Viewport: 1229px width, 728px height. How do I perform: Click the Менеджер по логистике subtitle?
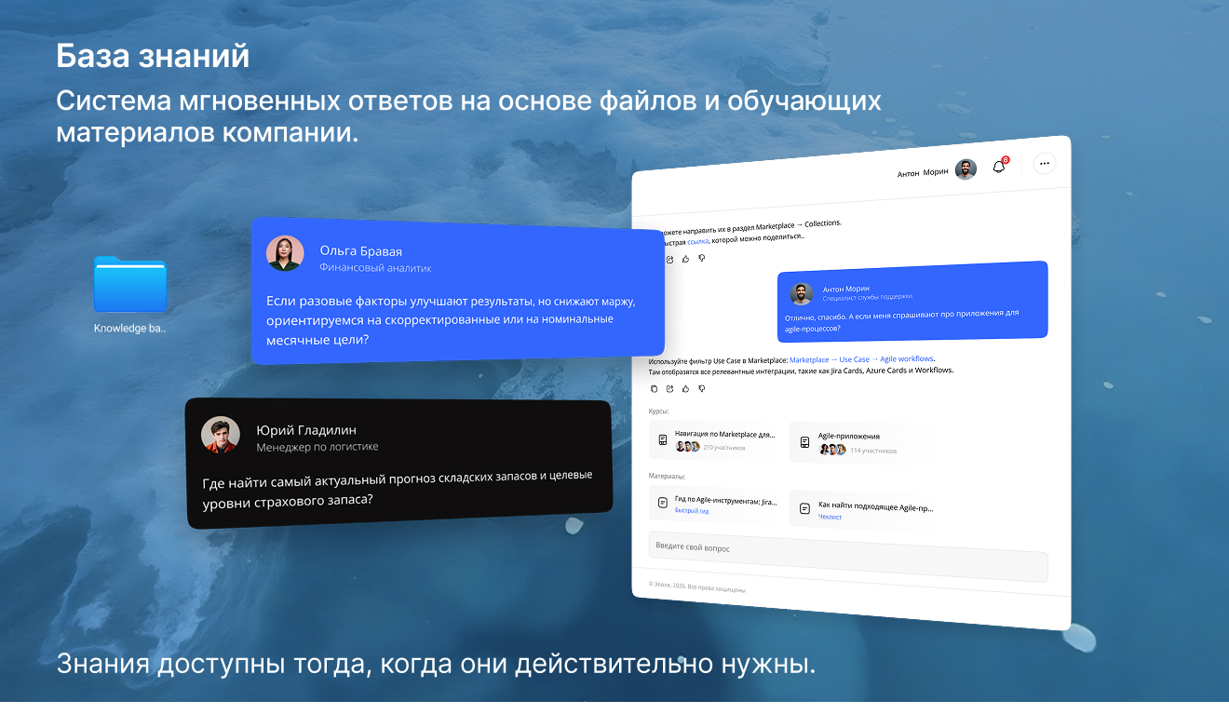(x=317, y=447)
